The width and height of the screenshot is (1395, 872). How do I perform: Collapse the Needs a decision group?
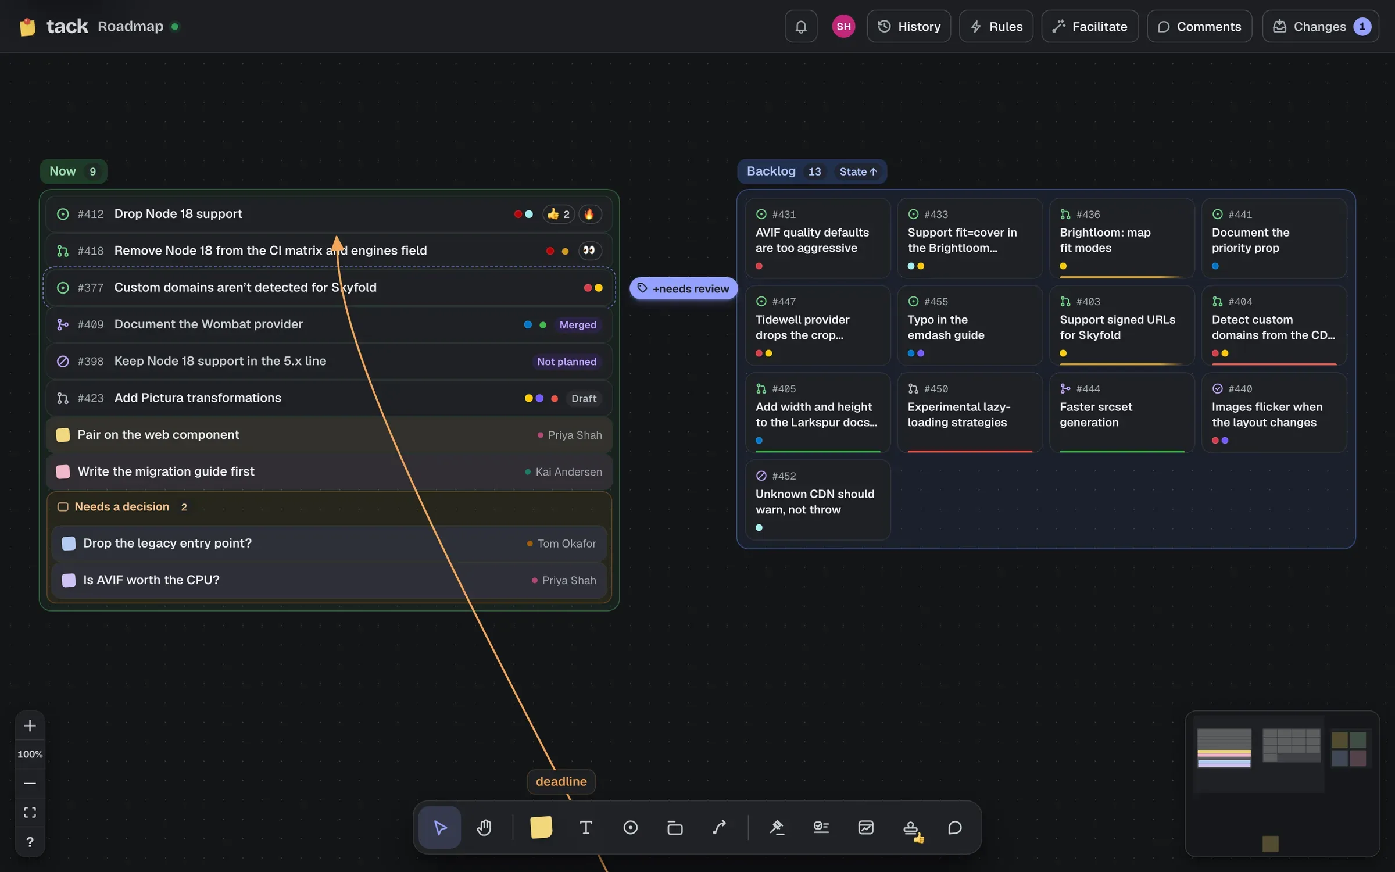tap(63, 507)
